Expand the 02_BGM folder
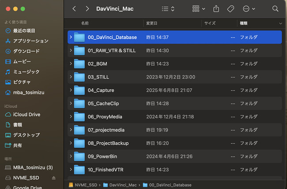Image resolution: width=287 pixels, height=189 pixels. [71, 64]
